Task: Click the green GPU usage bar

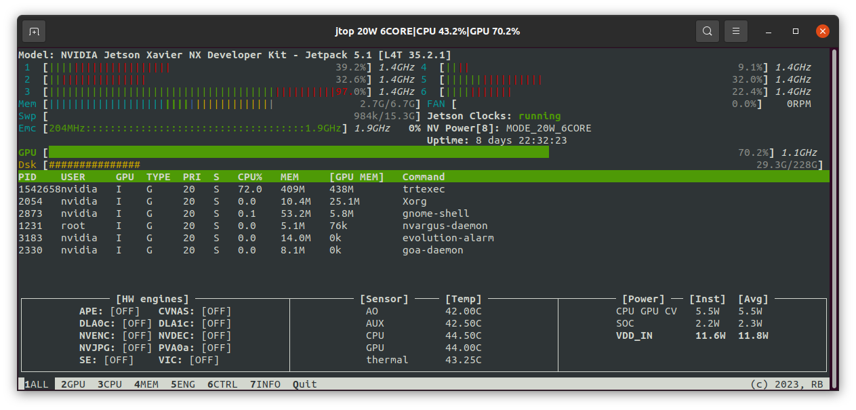Action: coord(298,152)
